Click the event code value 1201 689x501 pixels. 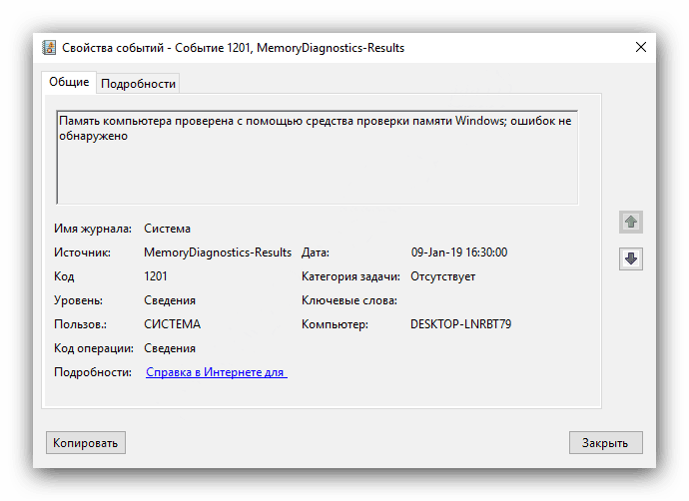tap(156, 276)
